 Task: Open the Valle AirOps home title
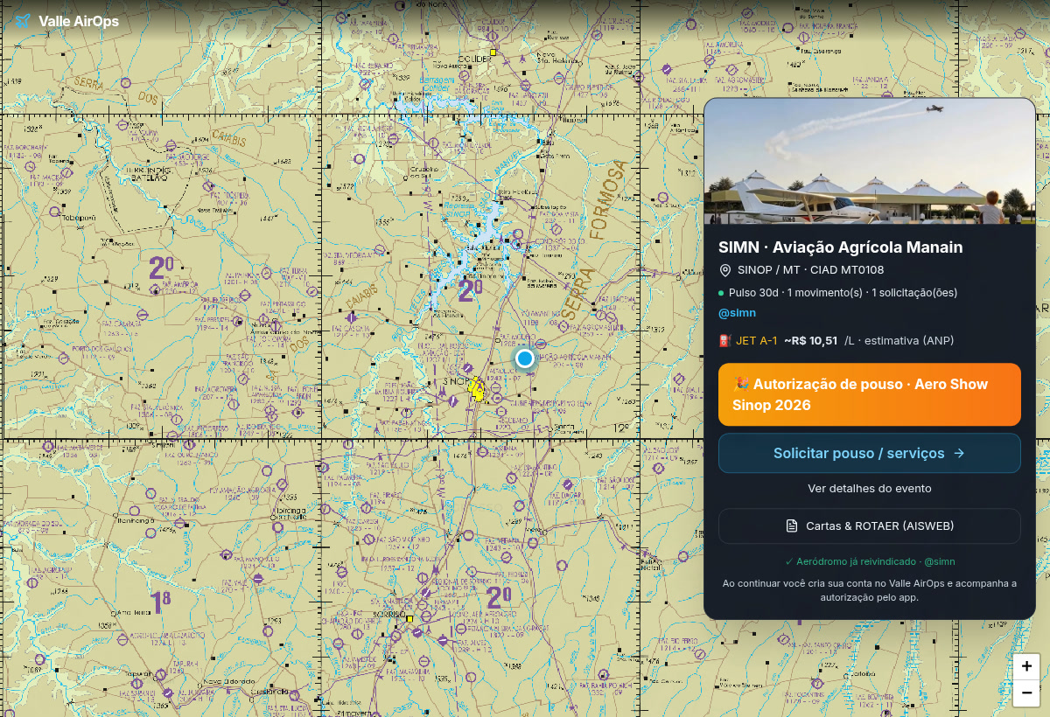[x=79, y=21]
